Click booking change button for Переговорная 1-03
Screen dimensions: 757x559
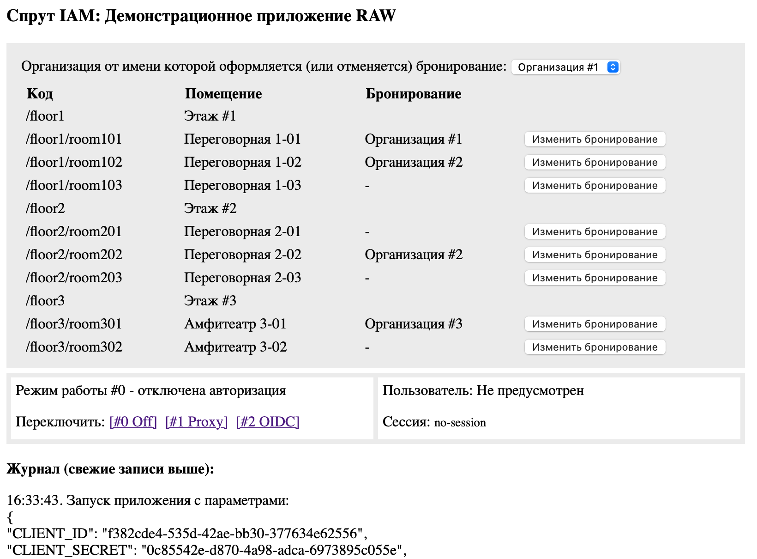(595, 185)
